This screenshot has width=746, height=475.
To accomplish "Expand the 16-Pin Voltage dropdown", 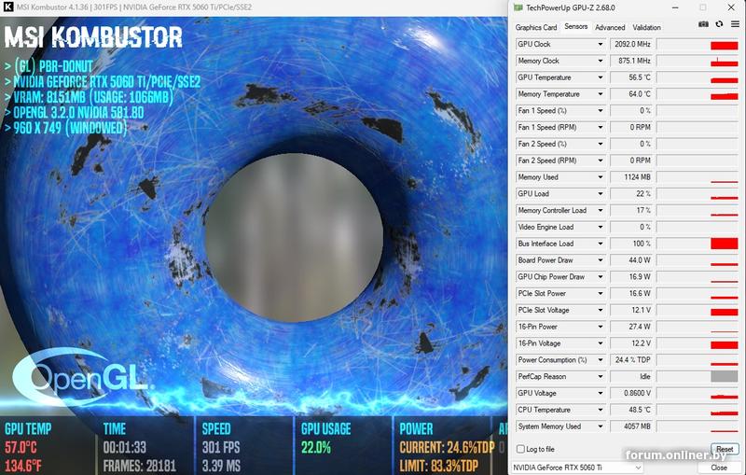I will 600,343.
